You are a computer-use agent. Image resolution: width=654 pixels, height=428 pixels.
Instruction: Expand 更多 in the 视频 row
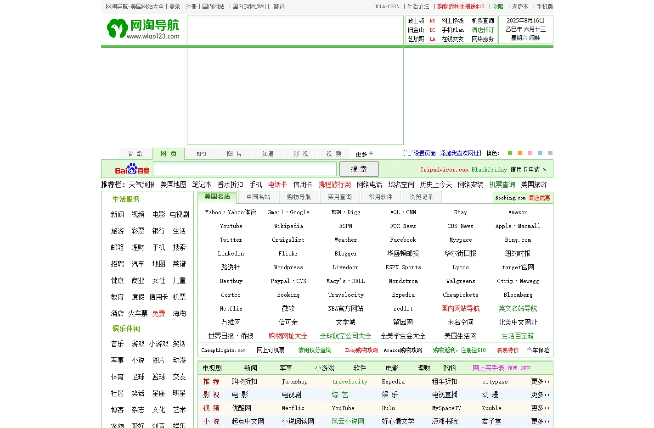coord(540,408)
